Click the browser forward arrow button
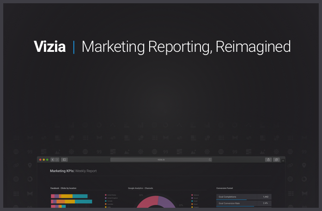Screen dimensions: 322x211 (x=57, y=160)
